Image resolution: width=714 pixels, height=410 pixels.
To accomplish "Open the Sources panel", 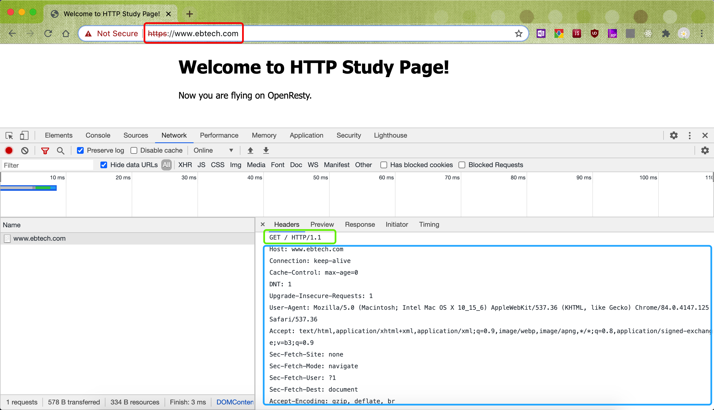I will click(x=136, y=135).
